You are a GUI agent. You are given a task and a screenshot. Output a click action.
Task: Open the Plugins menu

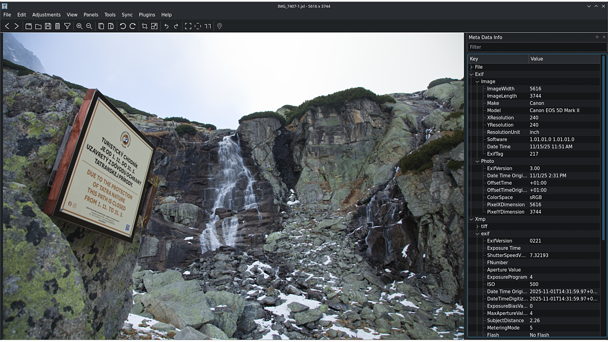[147, 15]
